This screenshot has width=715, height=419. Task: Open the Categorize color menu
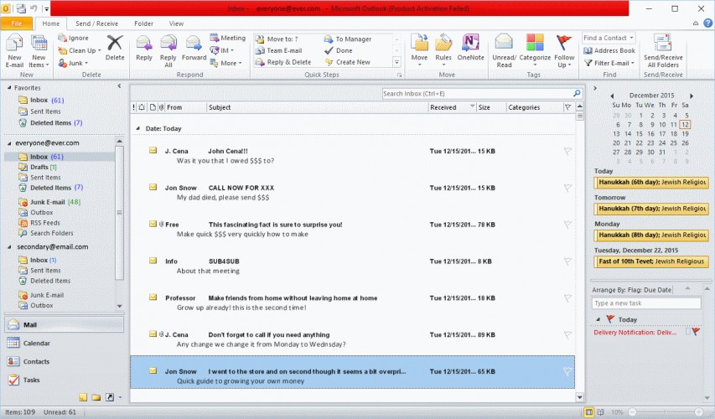point(535,50)
